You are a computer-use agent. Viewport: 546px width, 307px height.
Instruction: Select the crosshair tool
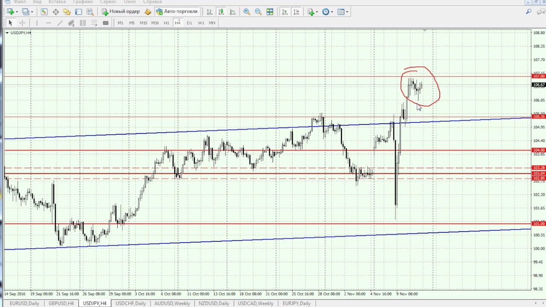(22, 23)
